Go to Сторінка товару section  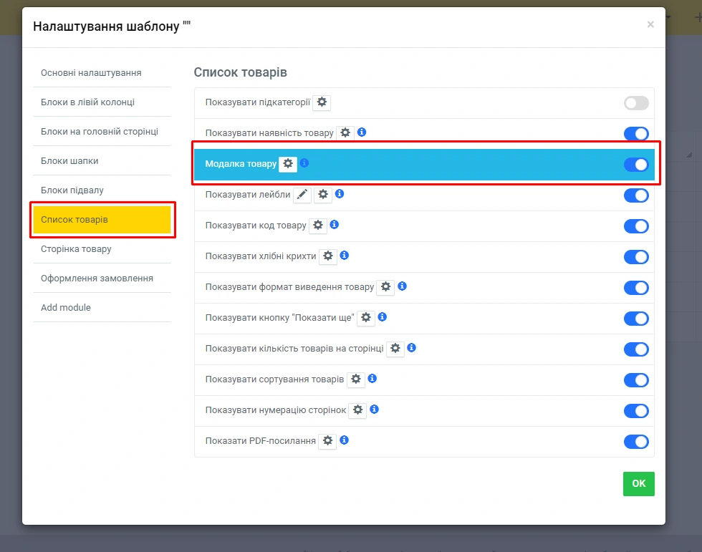tap(76, 249)
